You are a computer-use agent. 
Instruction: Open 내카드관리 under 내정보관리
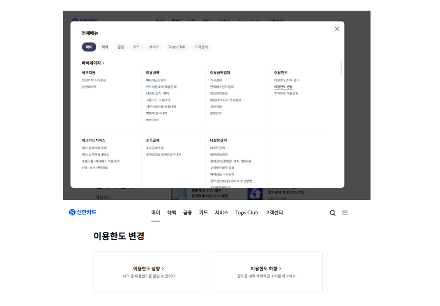pos(217,148)
